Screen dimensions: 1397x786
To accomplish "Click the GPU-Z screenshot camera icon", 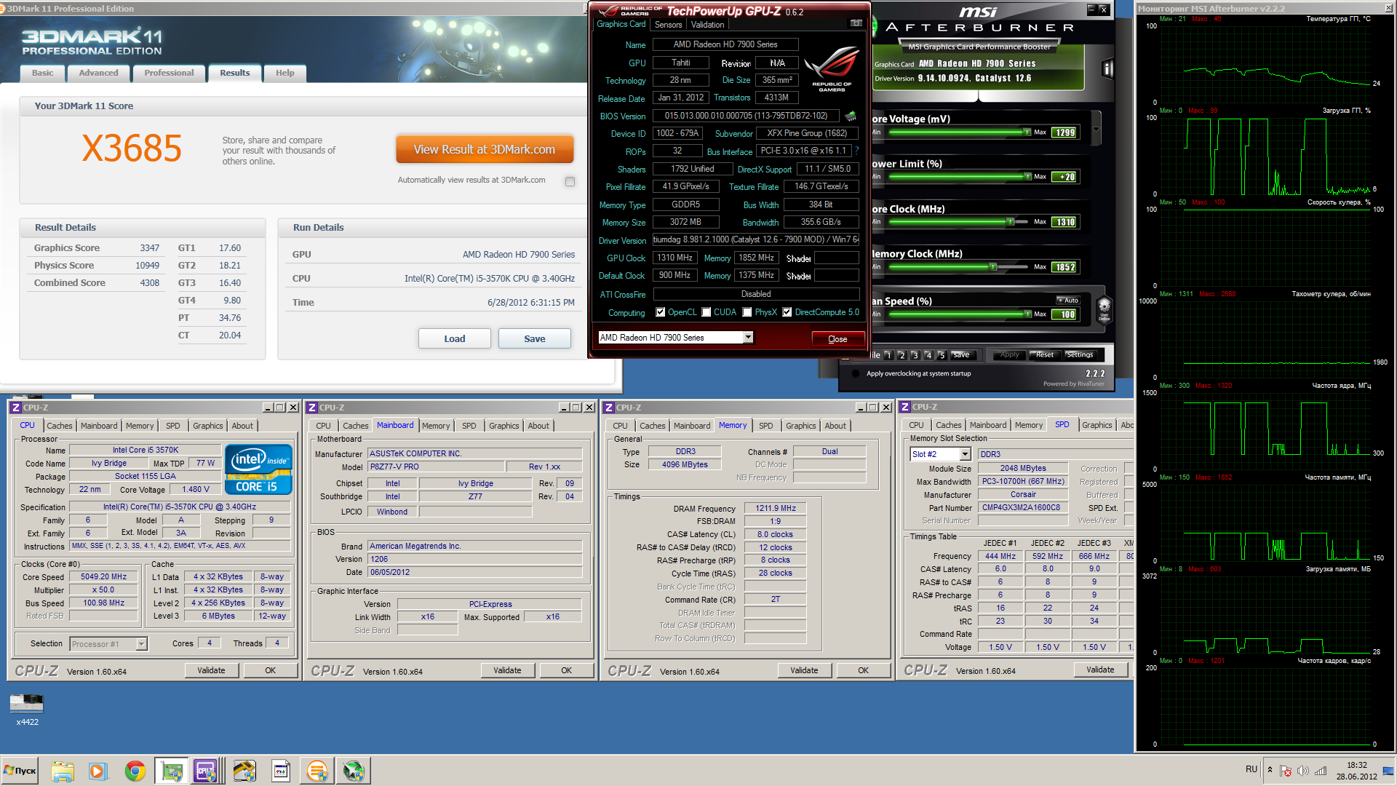I will coord(856,23).
